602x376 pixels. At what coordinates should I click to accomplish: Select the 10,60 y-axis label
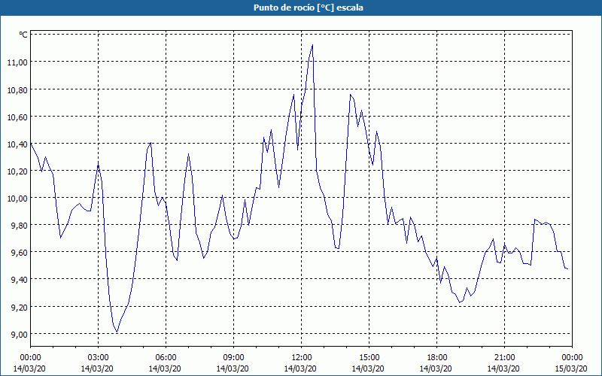click(17, 117)
